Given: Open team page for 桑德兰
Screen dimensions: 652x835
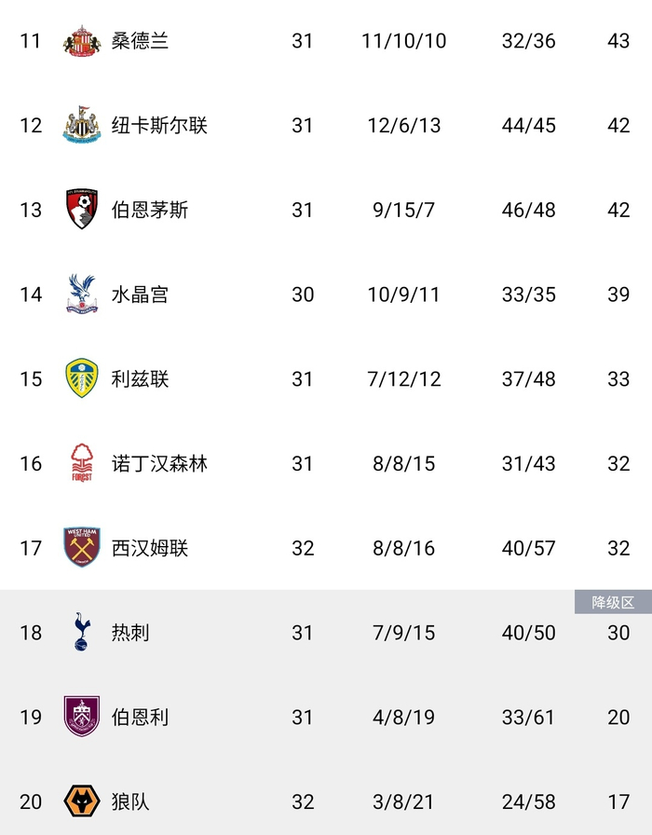Looking at the screenshot, I should click(x=140, y=41).
